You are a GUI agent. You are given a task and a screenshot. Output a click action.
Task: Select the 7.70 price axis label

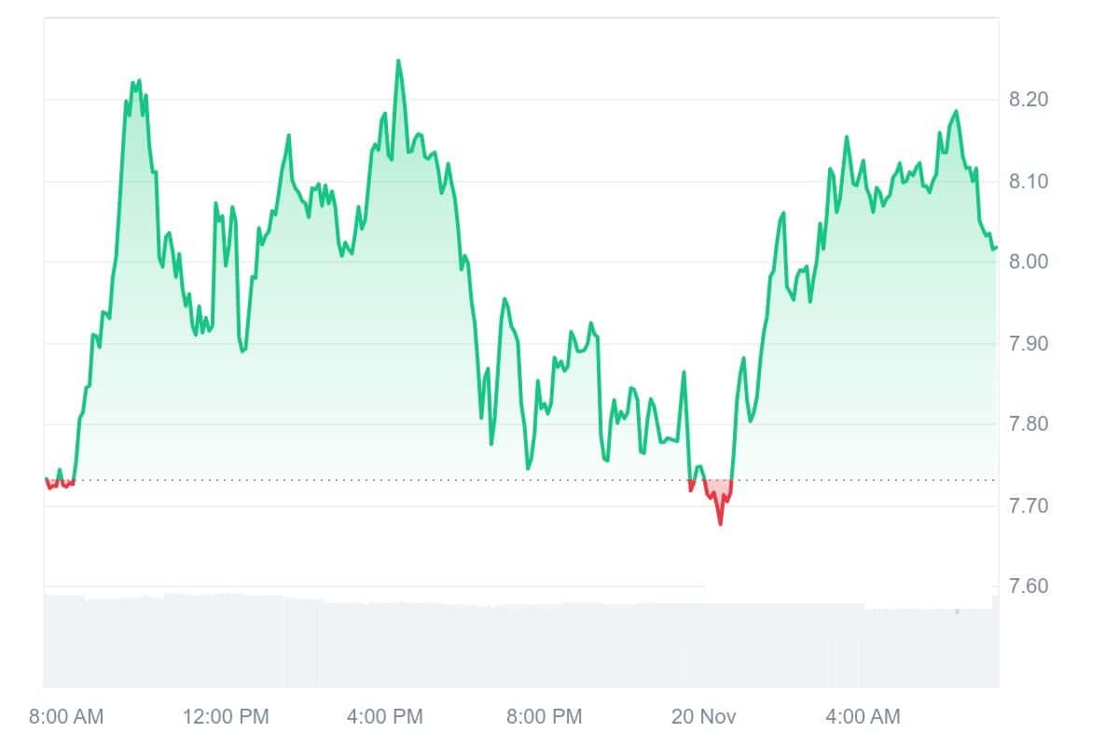[x=1029, y=505]
